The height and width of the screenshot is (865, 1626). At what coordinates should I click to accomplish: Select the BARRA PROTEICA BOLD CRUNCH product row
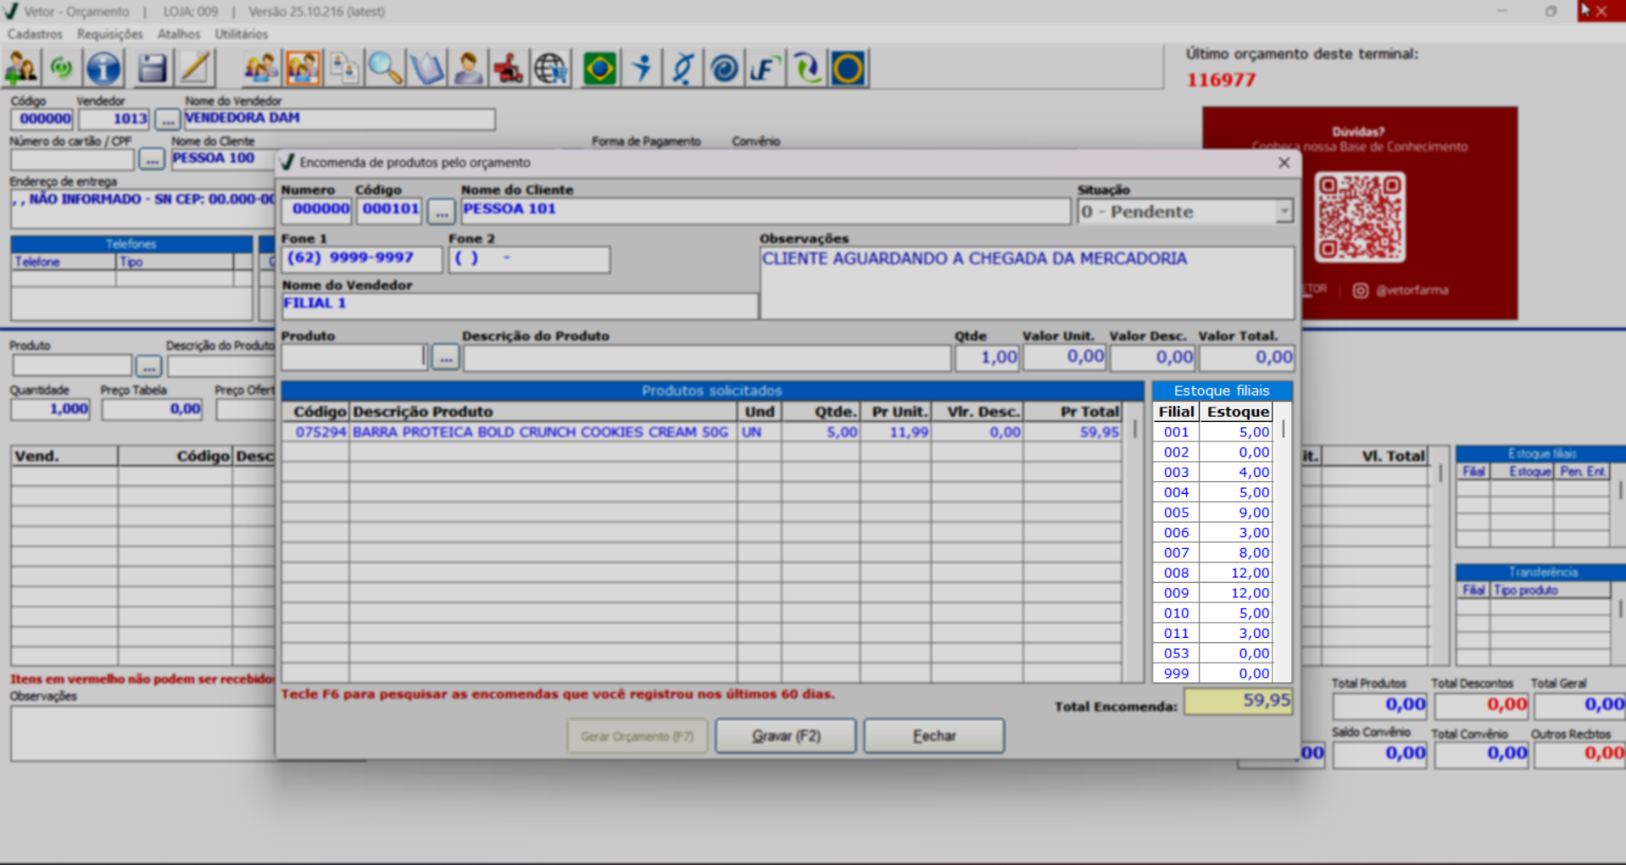tap(540, 432)
